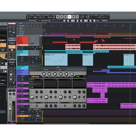
Task: Open the plugin window's round menu button
Action: pyautogui.click(x=31, y=70)
